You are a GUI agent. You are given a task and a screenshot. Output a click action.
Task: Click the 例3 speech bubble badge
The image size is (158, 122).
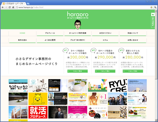pos(121,50)
